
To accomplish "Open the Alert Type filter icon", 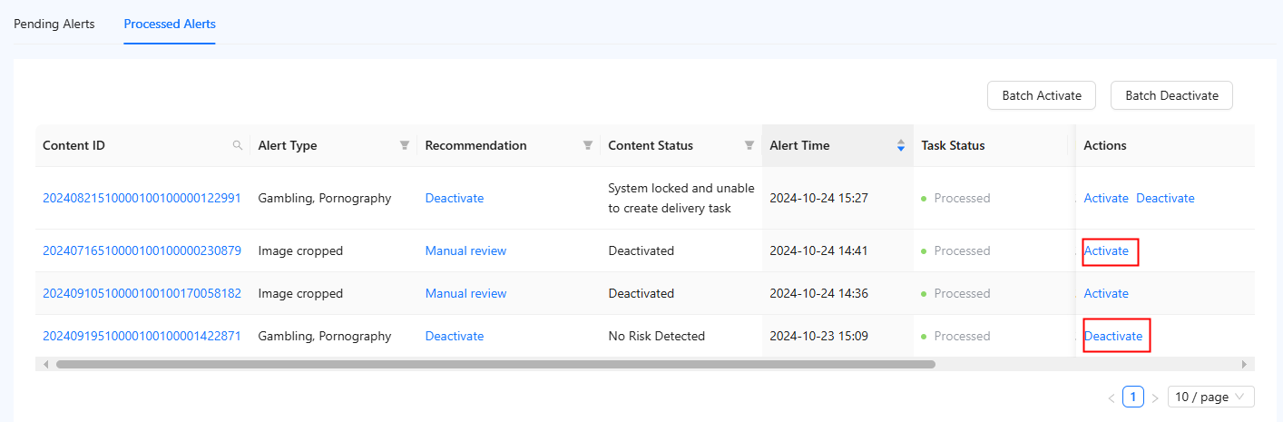I will coord(405,145).
